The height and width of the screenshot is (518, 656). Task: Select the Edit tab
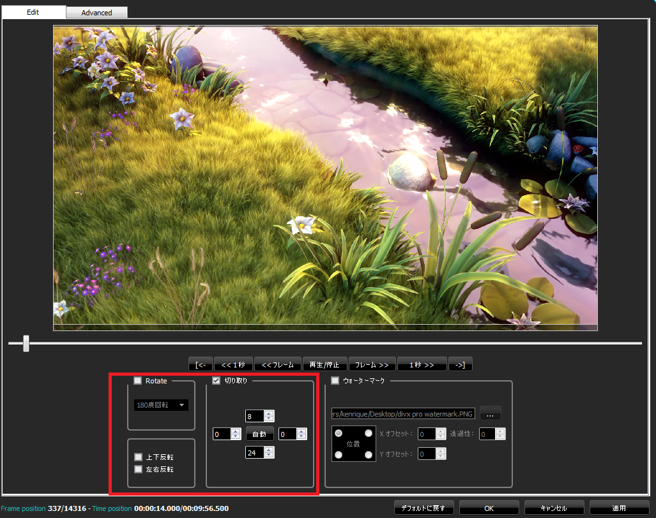33,12
